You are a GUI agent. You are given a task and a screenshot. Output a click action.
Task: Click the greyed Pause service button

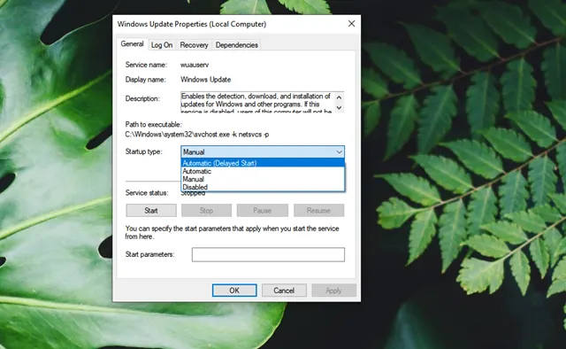[x=262, y=211]
